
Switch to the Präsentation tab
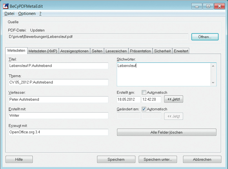pos(140,51)
